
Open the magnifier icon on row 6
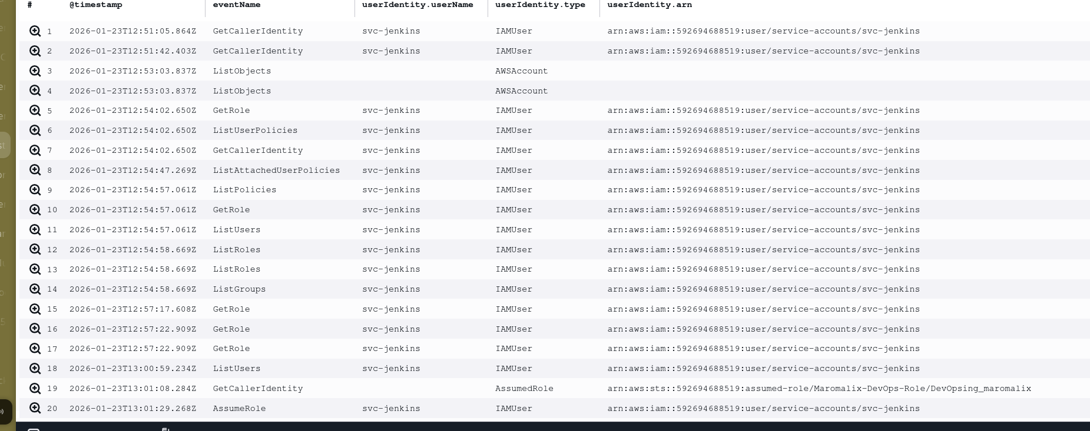pyautogui.click(x=35, y=131)
